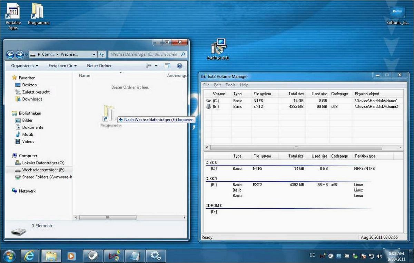The image size is (414, 263).
Task: Refresh the Explorer address bar location
Action: pos(102,54)
